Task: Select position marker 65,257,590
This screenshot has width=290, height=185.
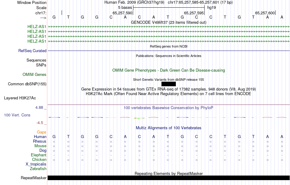Action: [122, 13]
